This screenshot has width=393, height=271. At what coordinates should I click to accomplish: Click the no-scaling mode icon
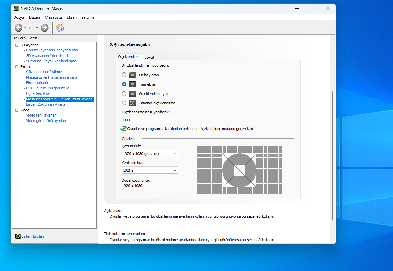(x=132, y=94)
